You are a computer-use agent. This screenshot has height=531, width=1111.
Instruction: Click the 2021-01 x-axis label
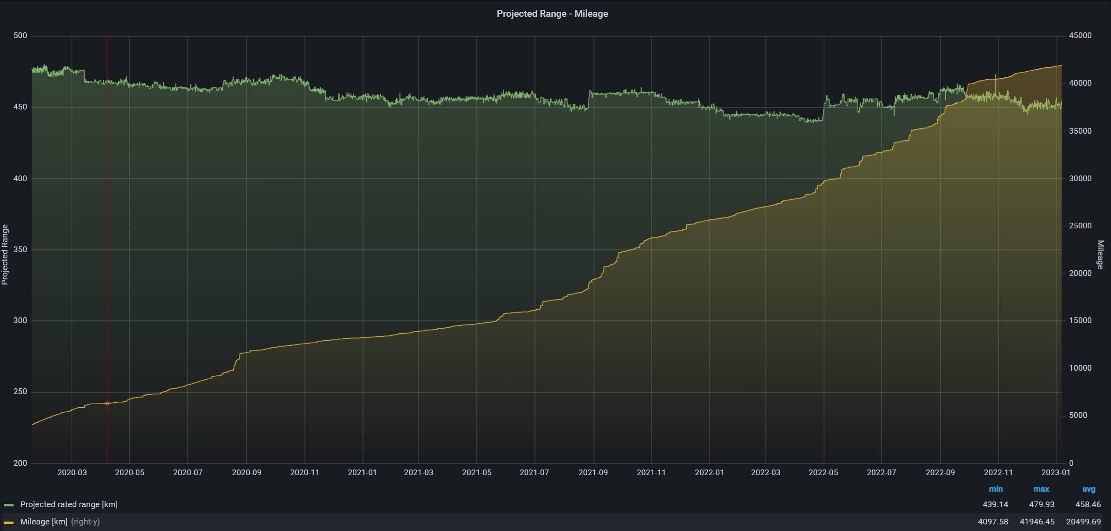coord(362,472)
